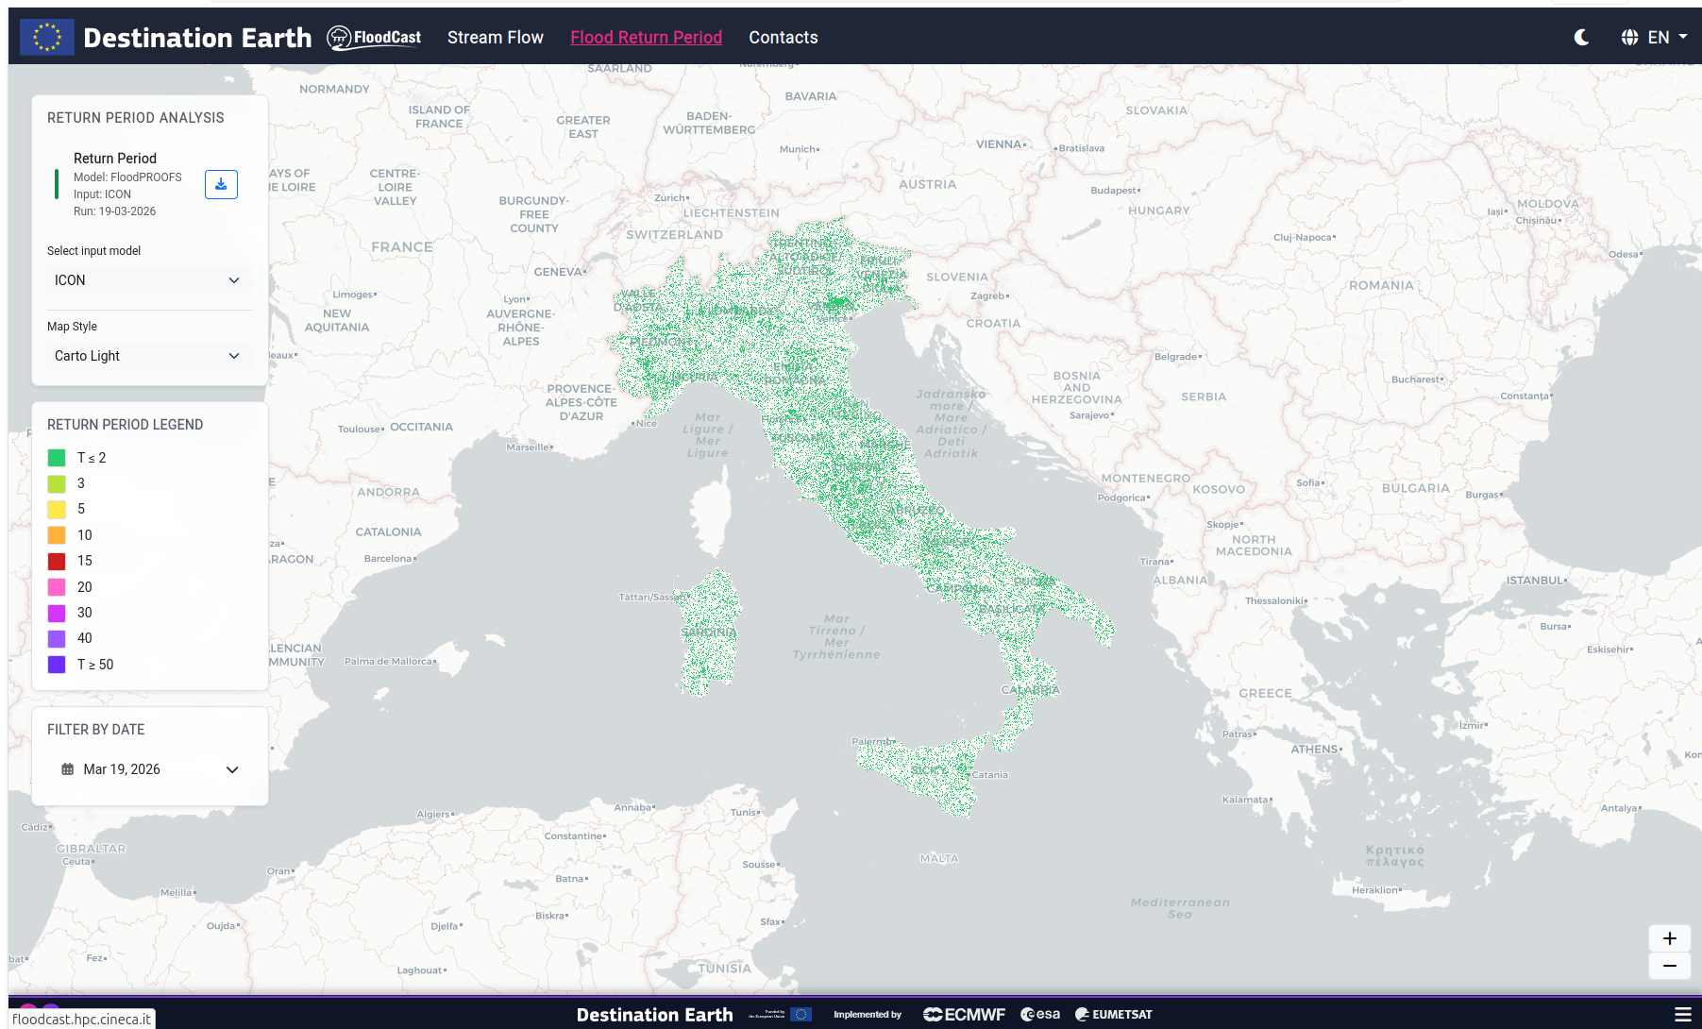Click the EUMETSAT logo in footer
The height and width of the screenshot is (1029, 1702).
pyautogui.click(x=1114, y=1015)
